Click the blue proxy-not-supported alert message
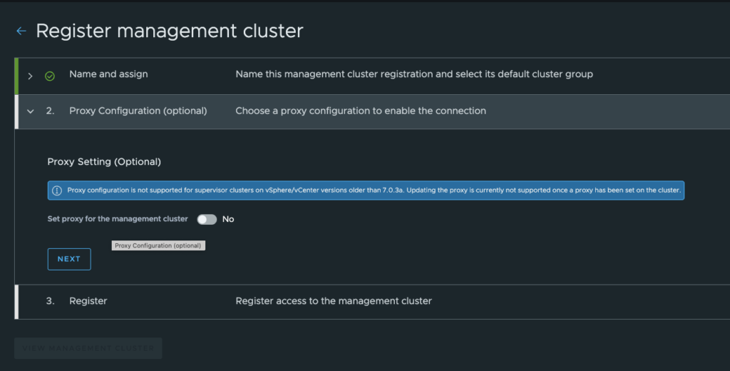Image resolution: width=730 pixels, height=371 pixels. (366, 190)
